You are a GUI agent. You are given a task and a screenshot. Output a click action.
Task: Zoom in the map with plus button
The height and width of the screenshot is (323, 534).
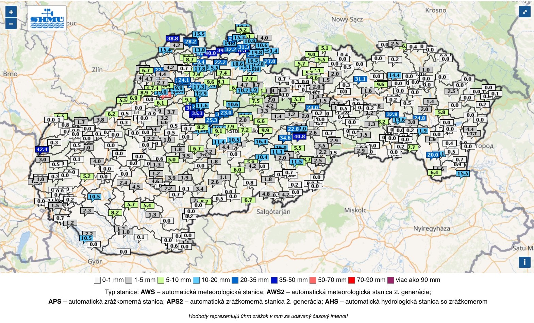pos(11,12)
